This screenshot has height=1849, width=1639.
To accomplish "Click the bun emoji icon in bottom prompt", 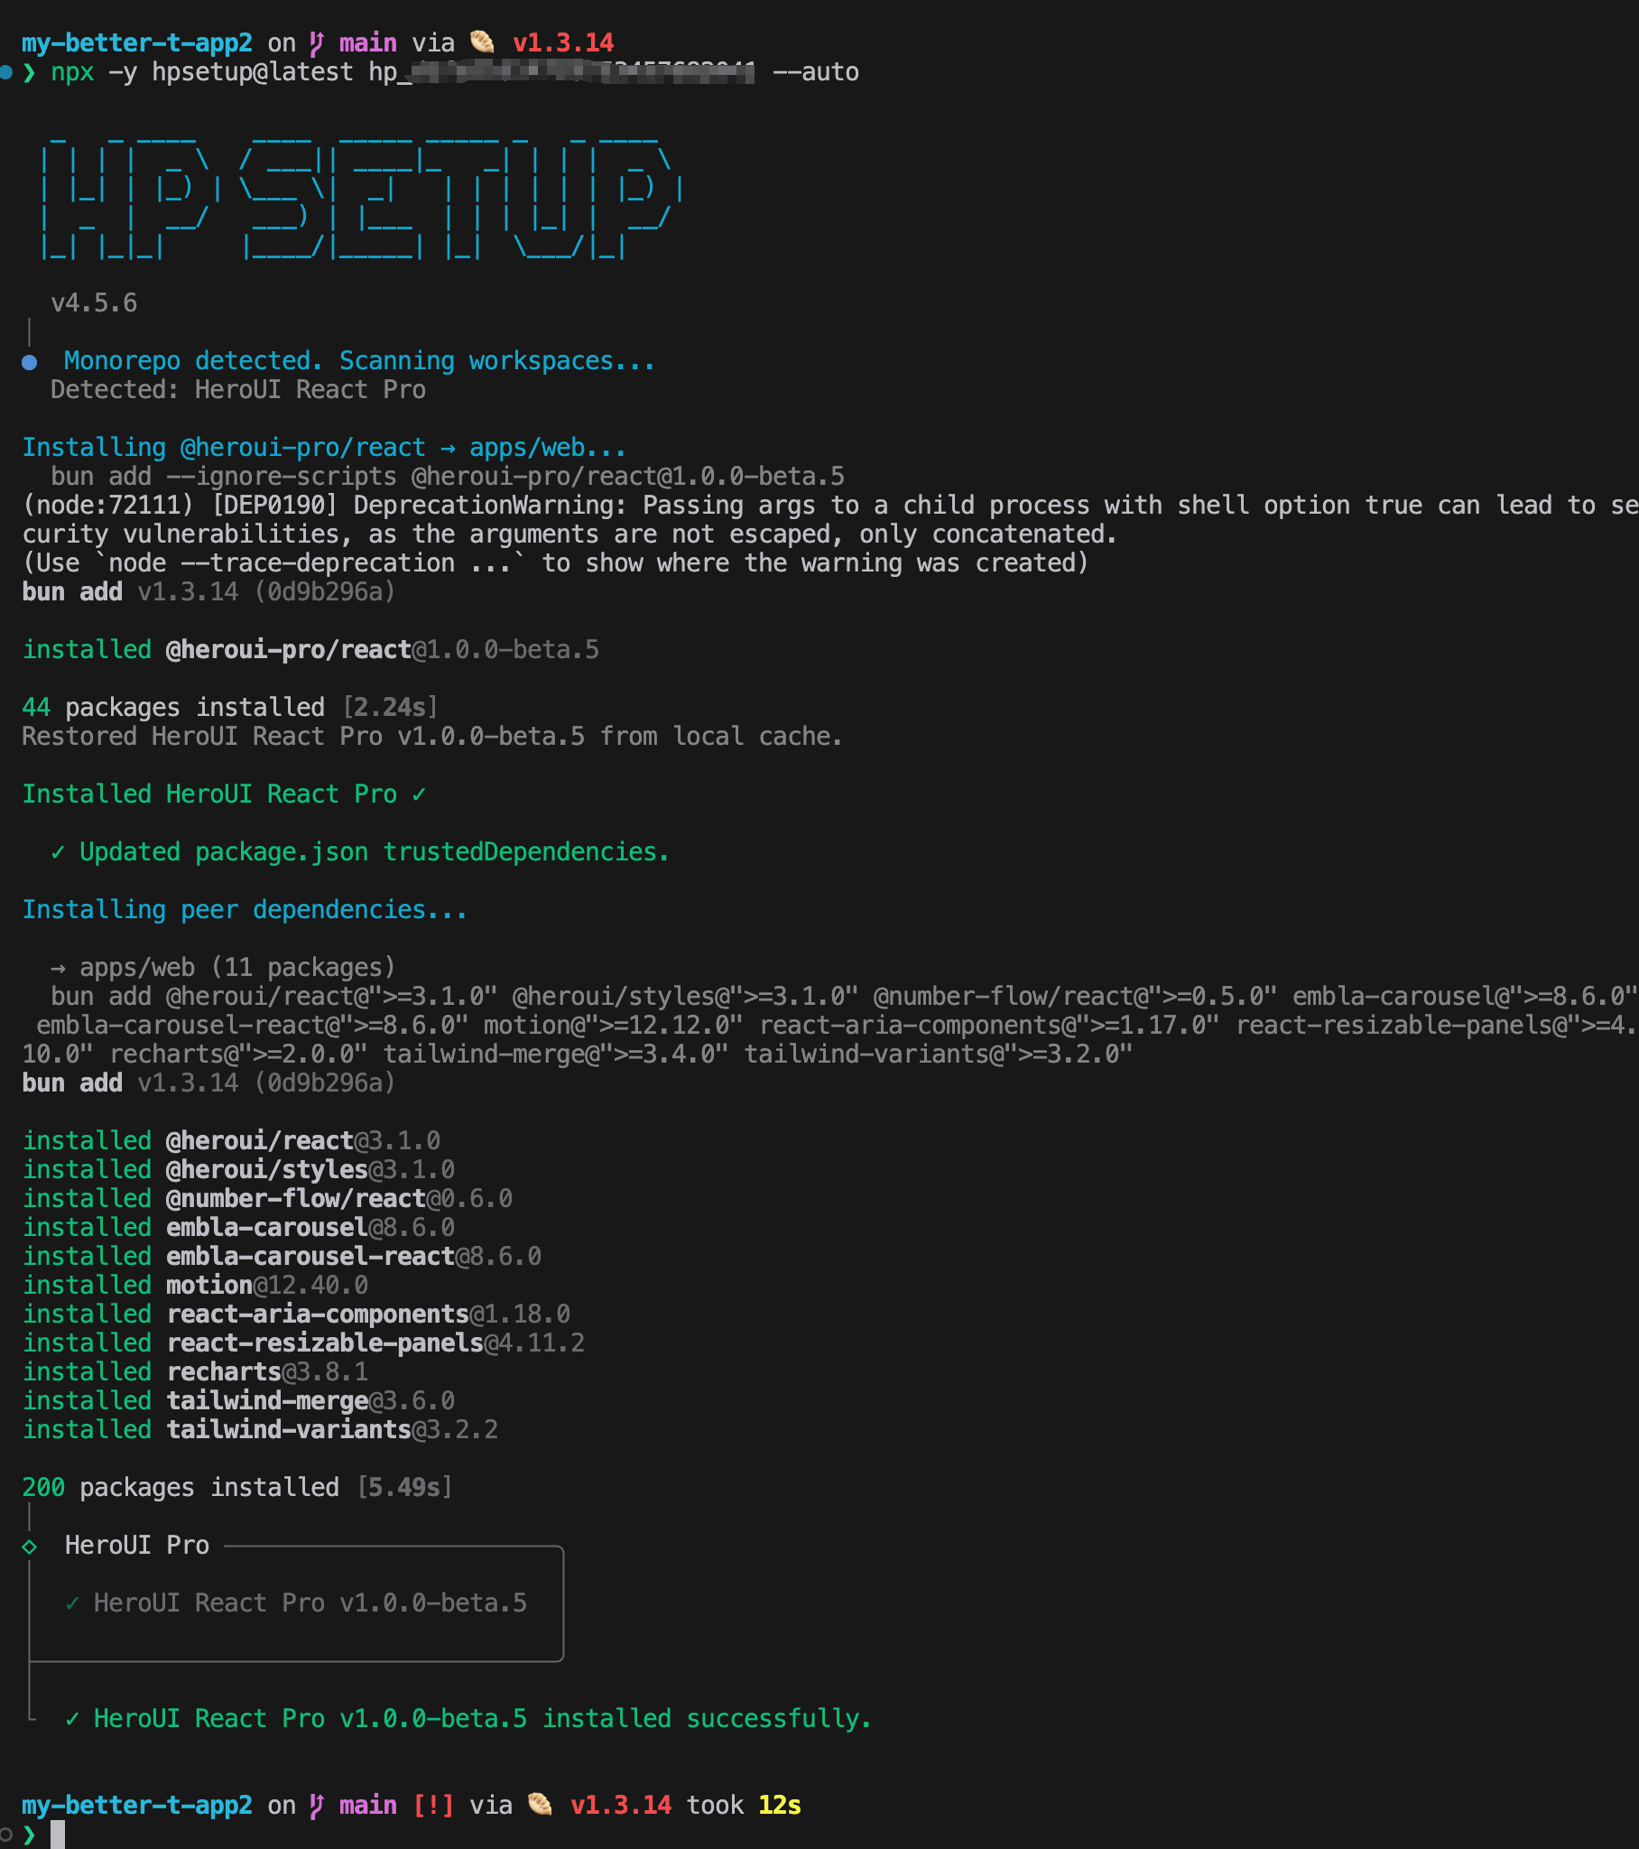I will [541, 1805].
